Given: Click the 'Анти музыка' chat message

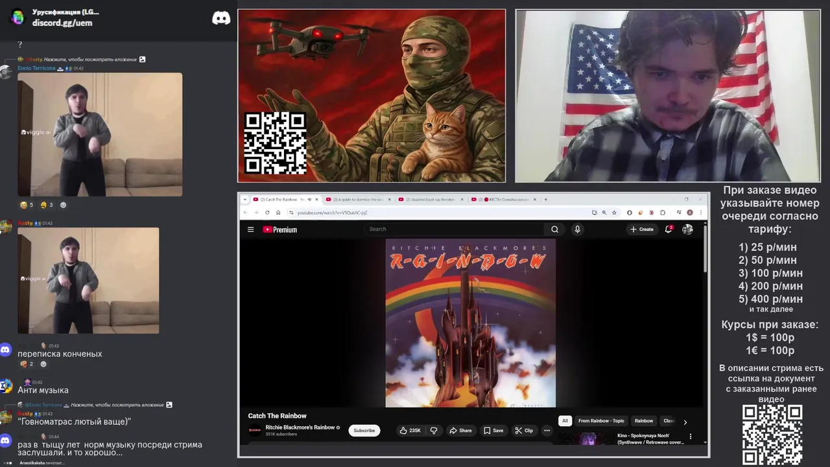Looking at the screenshot, I should point(43,390).
